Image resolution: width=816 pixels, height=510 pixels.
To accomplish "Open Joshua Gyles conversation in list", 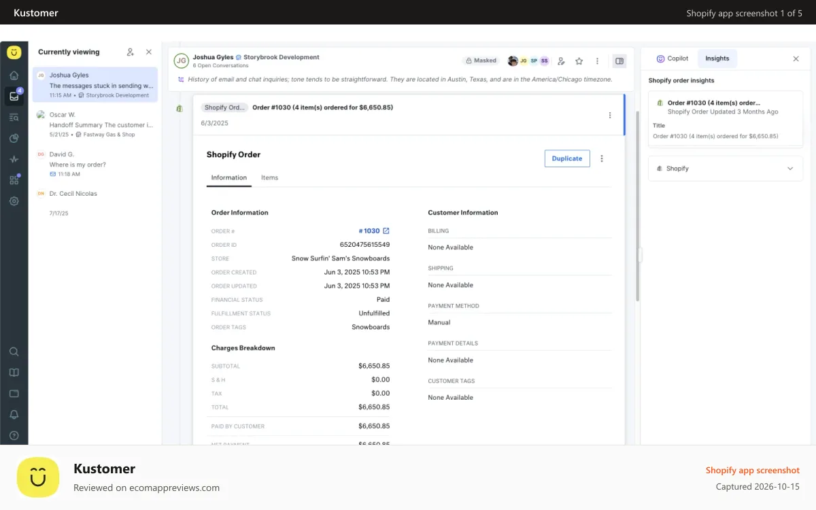I will (95, 85).
